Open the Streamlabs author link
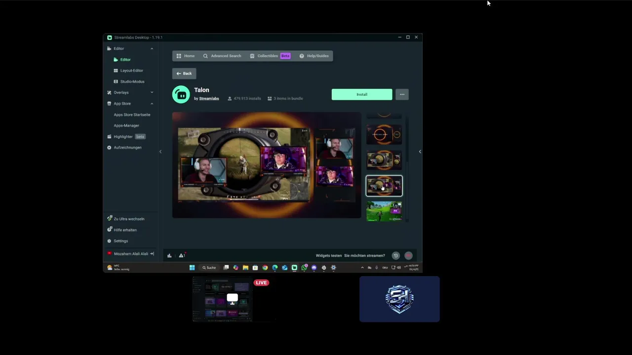This screenshot has width=632, height=355. click(209, 99)
